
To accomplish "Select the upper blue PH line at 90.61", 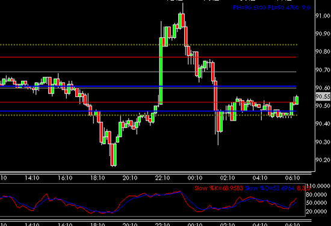I will point(148,86).
